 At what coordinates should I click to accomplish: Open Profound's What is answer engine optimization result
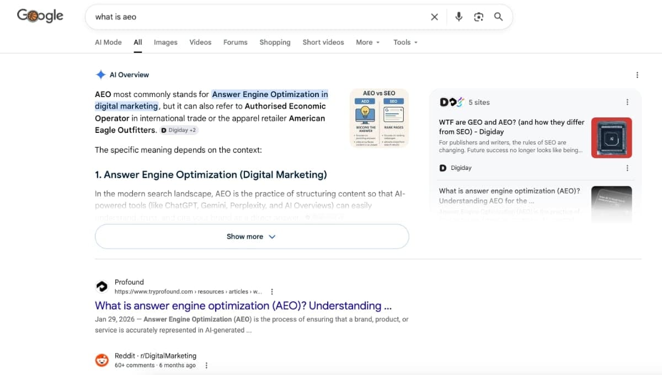243,306
